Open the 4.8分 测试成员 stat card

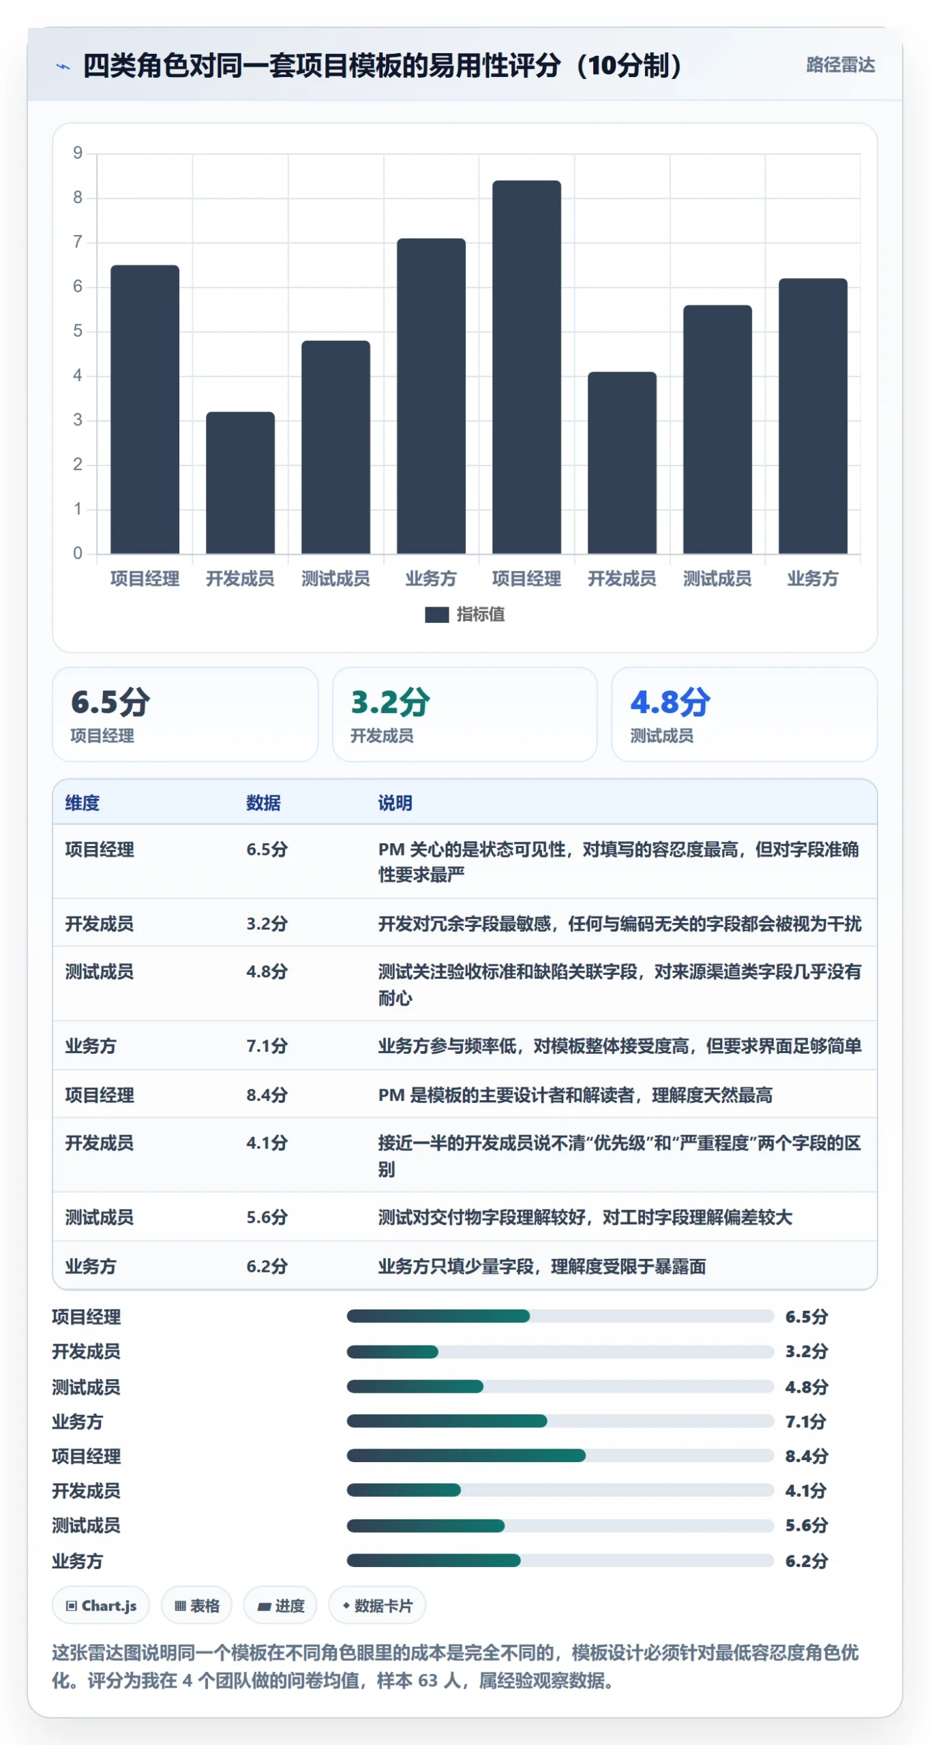pos(744,714)
